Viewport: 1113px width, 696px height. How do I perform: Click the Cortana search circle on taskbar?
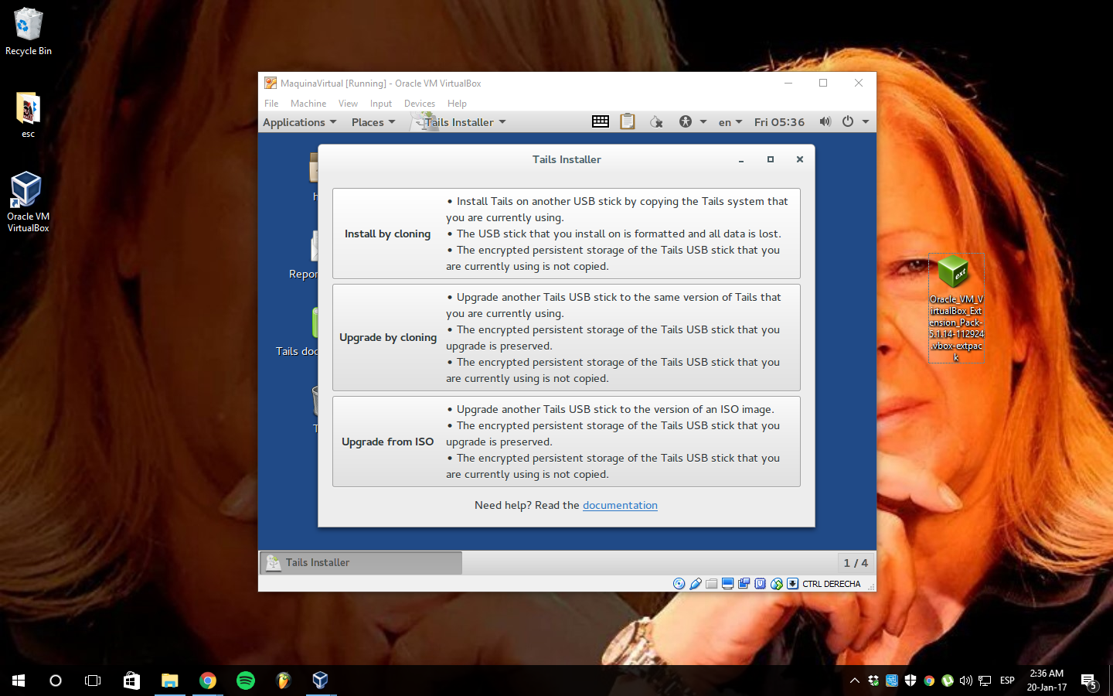[56, 681]
